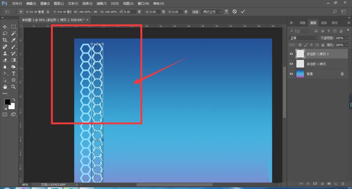
Task: Set the reference point location
Action: (21, 12)
